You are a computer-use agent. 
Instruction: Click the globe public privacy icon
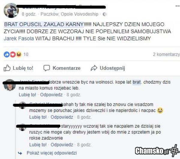(104, 14)
